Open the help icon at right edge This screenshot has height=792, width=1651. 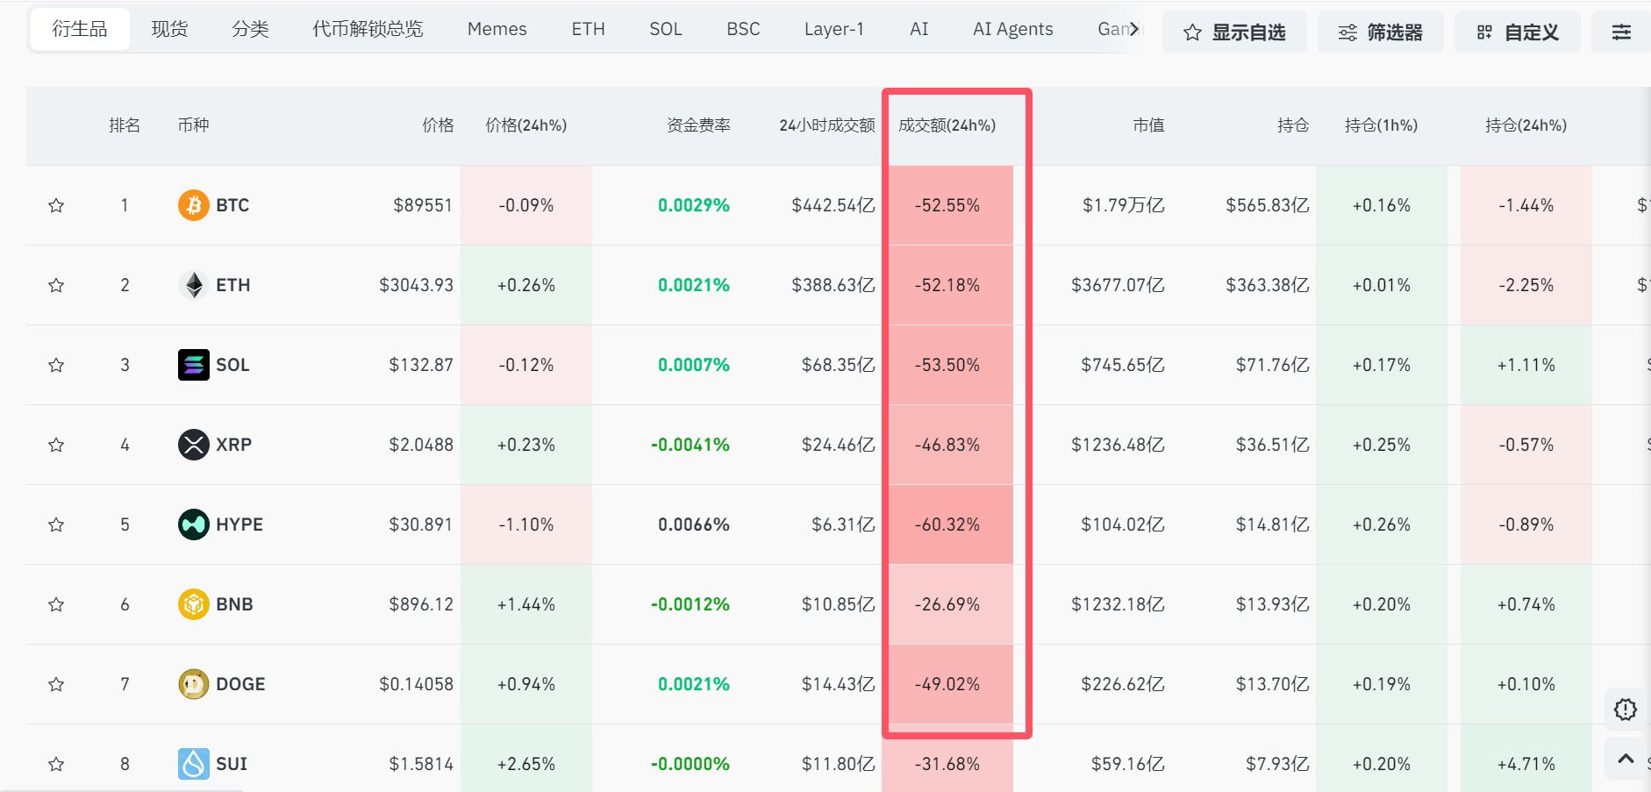click(1625, 710)
